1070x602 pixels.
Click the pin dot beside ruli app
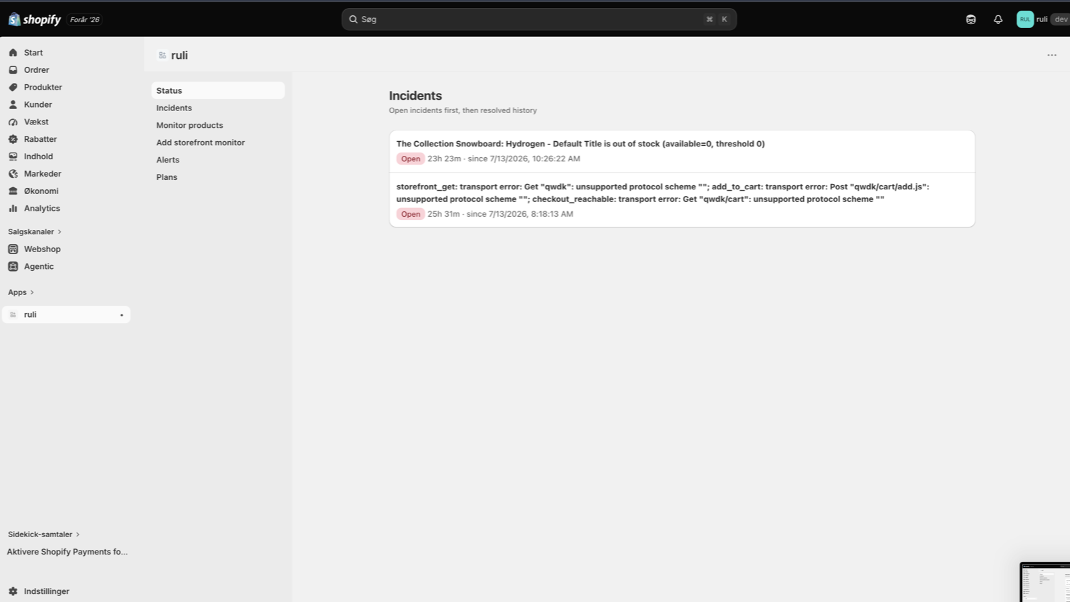(x=122, y=315)
